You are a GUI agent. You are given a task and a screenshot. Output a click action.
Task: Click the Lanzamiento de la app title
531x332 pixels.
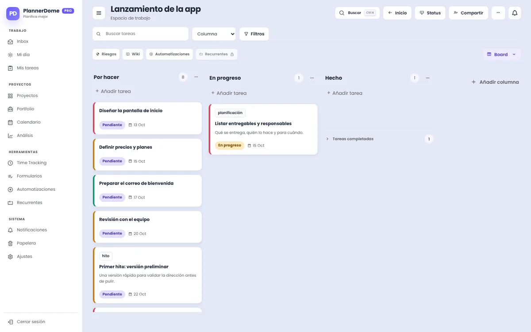pyautogui.click(x=156, y=9)
